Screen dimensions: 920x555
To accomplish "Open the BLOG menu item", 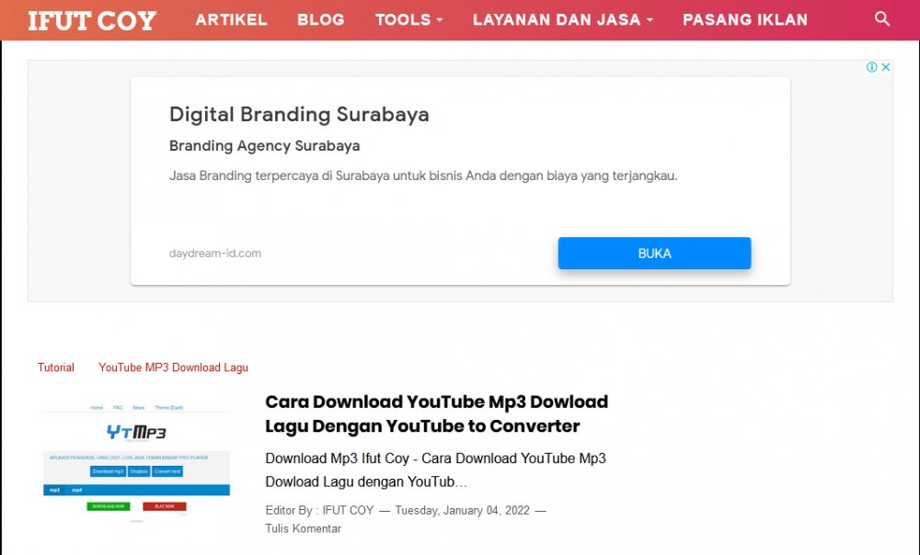I will tap(320, 19).
